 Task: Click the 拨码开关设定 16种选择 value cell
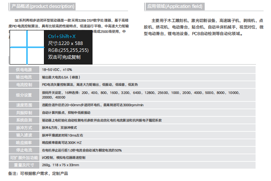148,95
